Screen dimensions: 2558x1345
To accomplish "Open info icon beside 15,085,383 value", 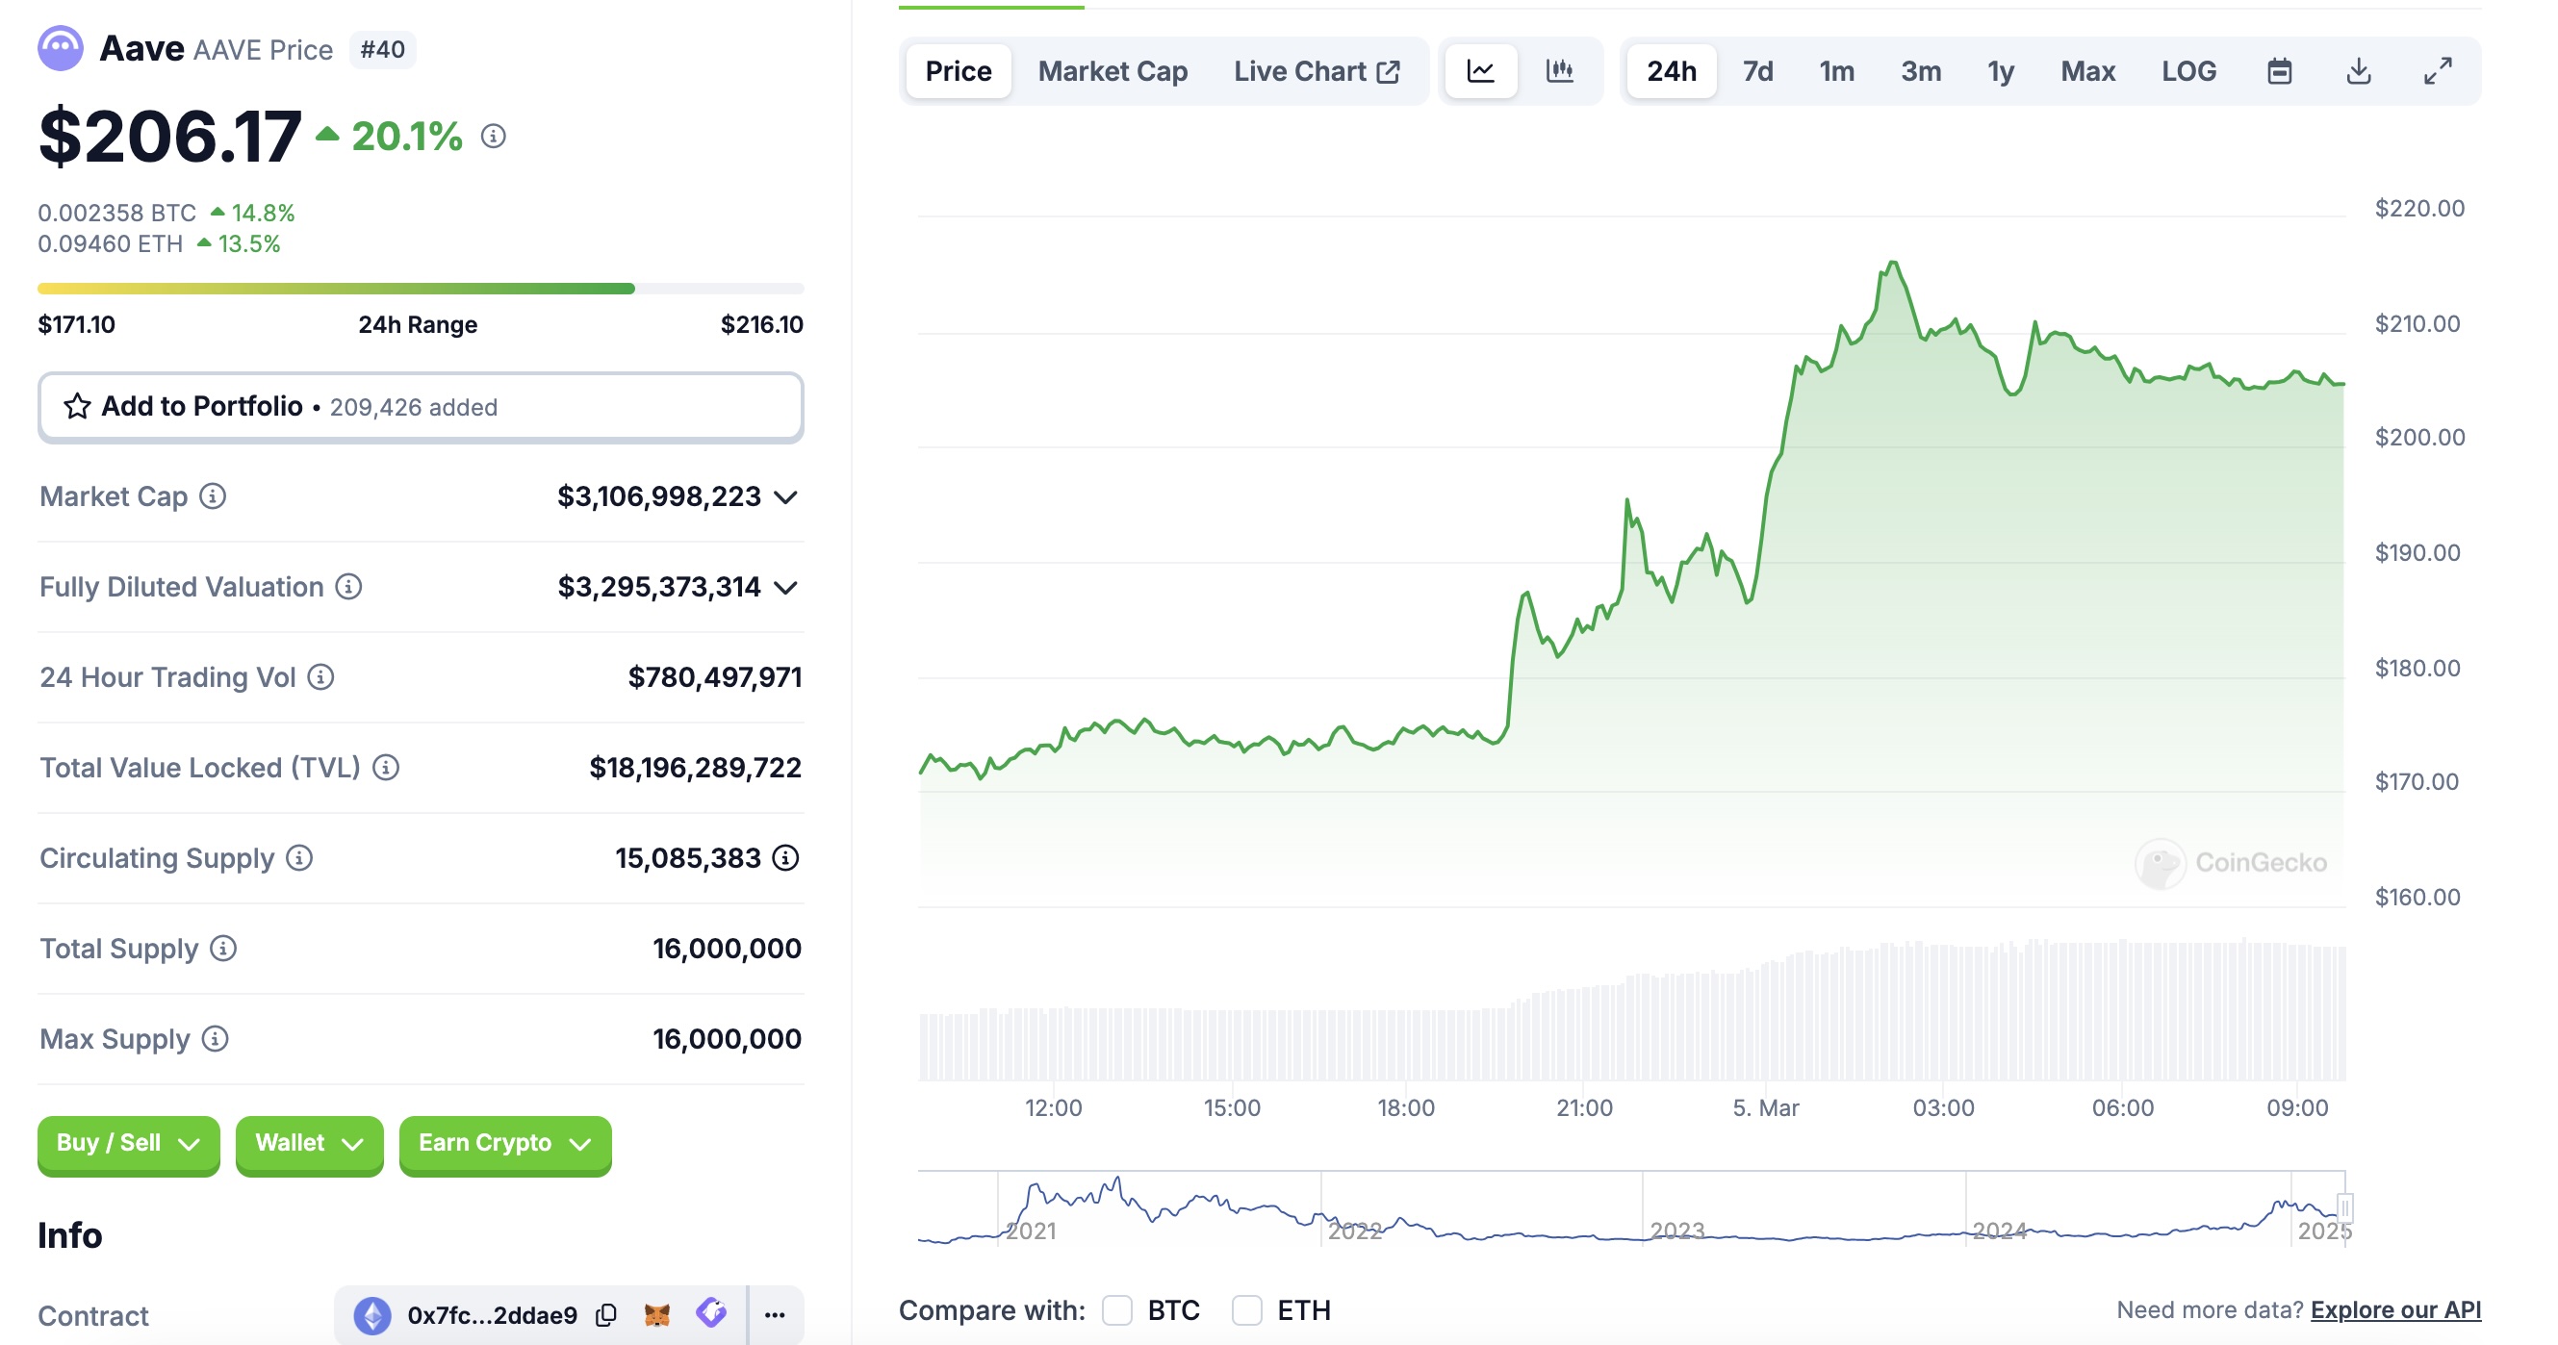I will (x=785, y=856).
